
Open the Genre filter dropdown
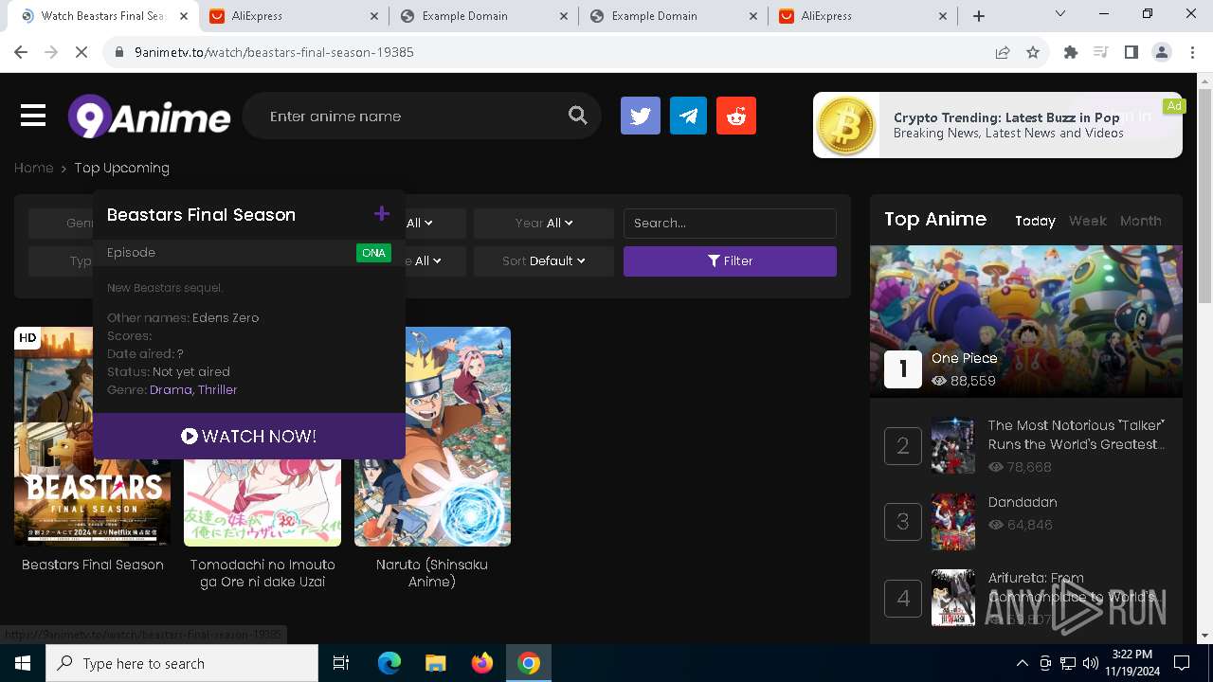[x=62, y=223]
